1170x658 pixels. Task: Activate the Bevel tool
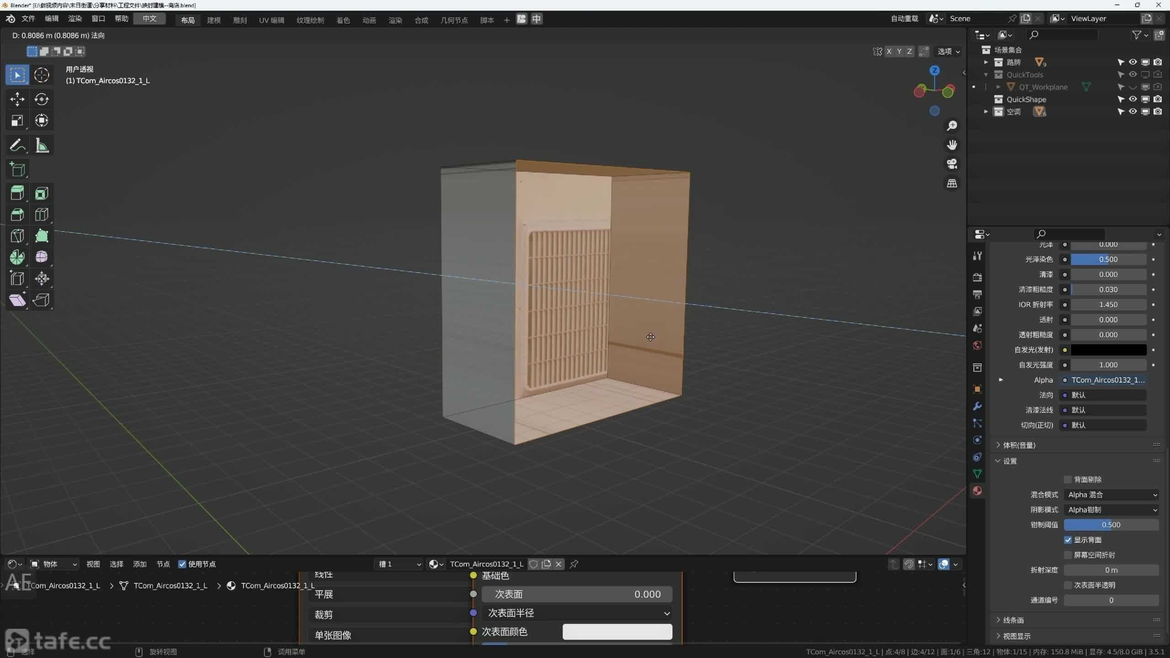[17, 215]
